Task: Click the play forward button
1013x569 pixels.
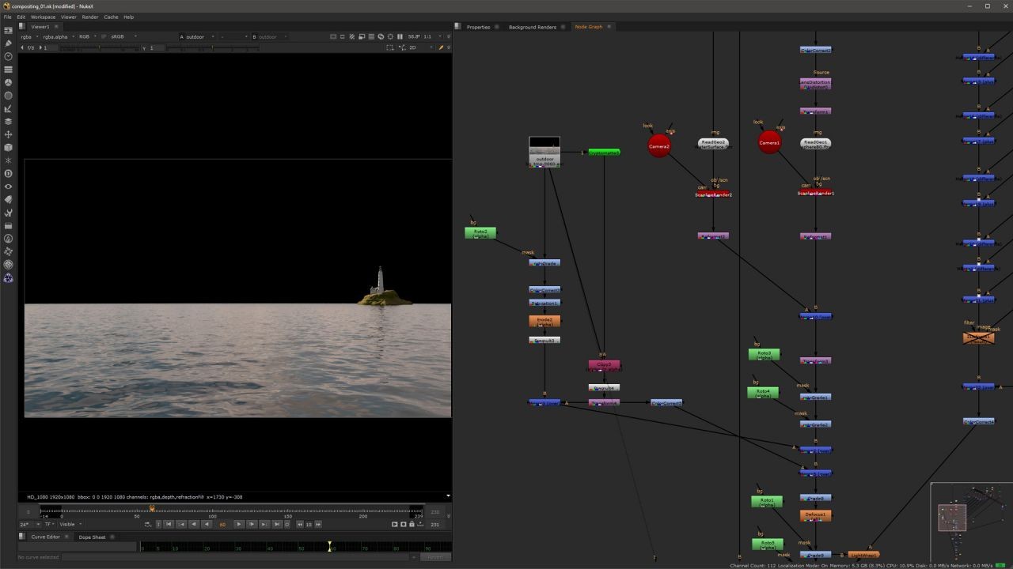Action: (238, 524)
